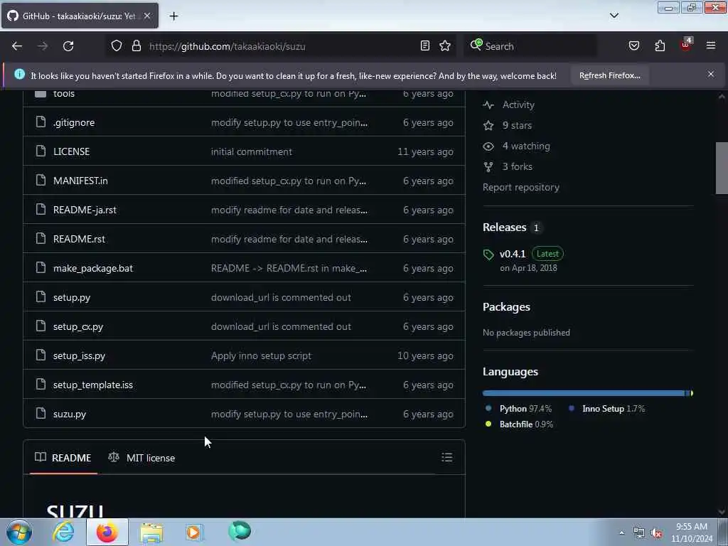Open the suzu.py file
The image size is (728, 546).
click(70, 414)
